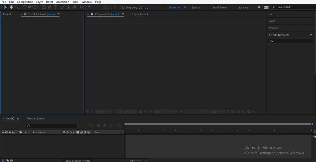Click the Composition Mini-Flowchart icon in timeline
The image size is (316, 162).
83,126
